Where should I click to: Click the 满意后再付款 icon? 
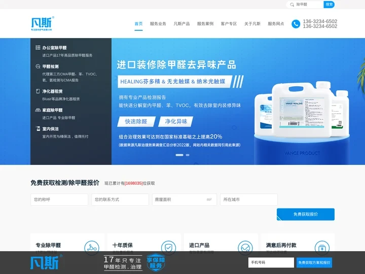coord(322,248)
